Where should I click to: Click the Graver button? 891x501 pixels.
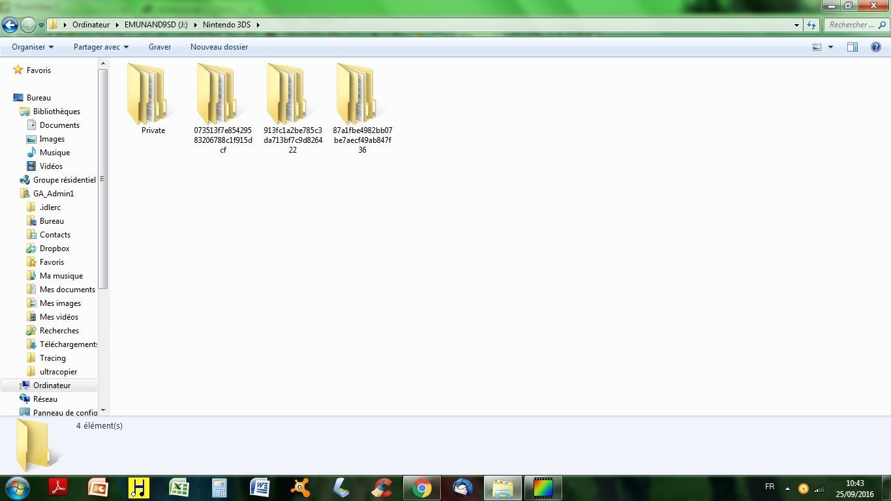coord(160,47)
